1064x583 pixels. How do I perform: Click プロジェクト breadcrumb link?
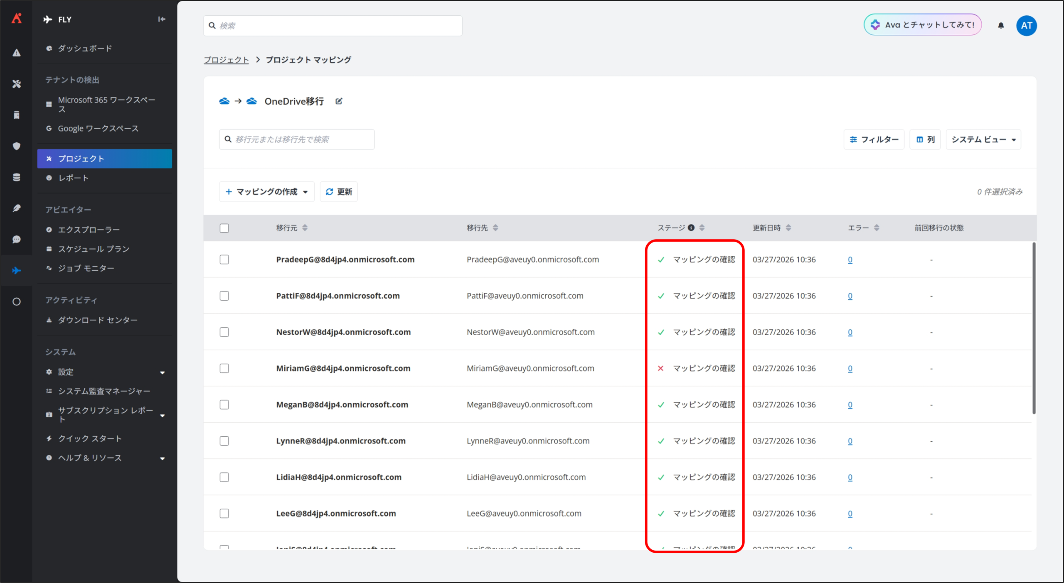(x=226, y=60)
